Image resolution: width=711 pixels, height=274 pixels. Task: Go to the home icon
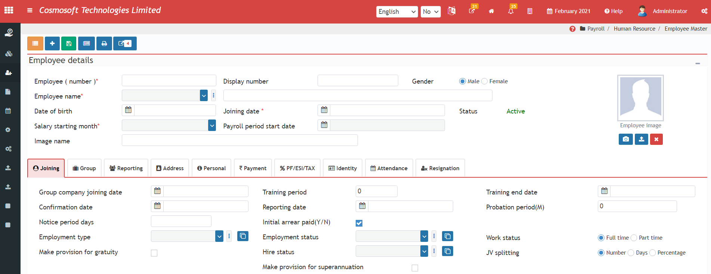coord(491,11)
